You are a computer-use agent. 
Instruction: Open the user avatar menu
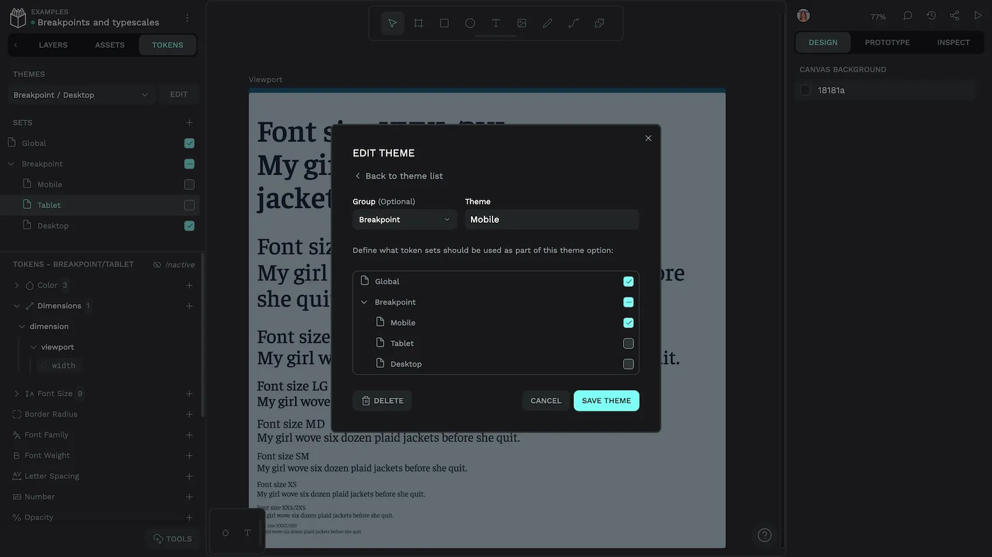click(804, 16)
